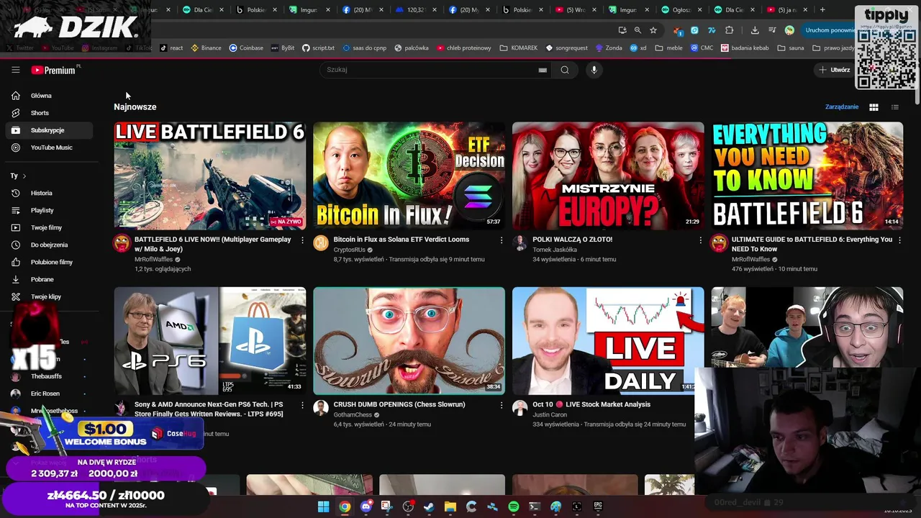The width and height of the screenshot is (921, 518).
Task: Open Windows Start menu
Action: pos(323,507)
